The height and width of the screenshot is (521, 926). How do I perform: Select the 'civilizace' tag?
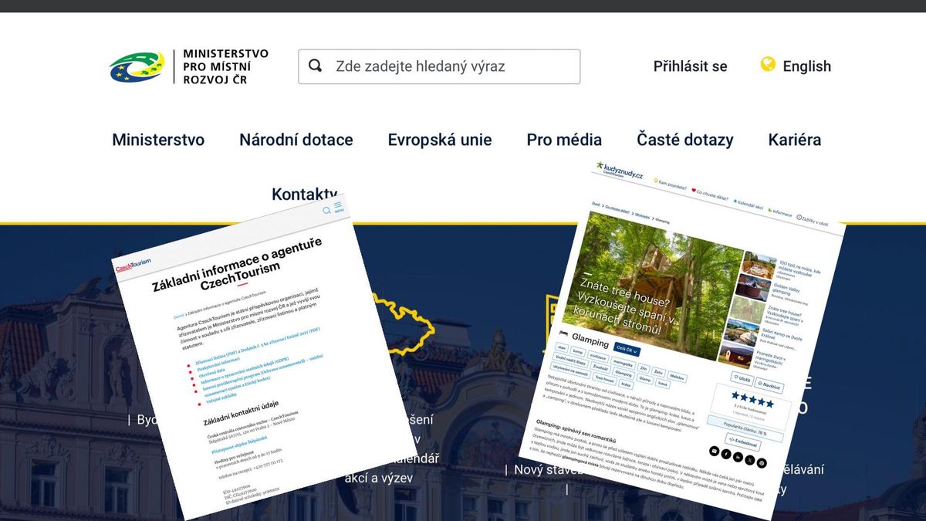pyautogui.click(x=600, y=358)
